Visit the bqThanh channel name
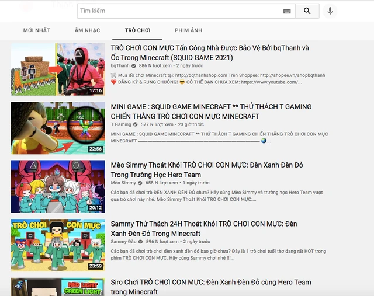This screenshot has height=296, width=374. (x=120, y=65)
